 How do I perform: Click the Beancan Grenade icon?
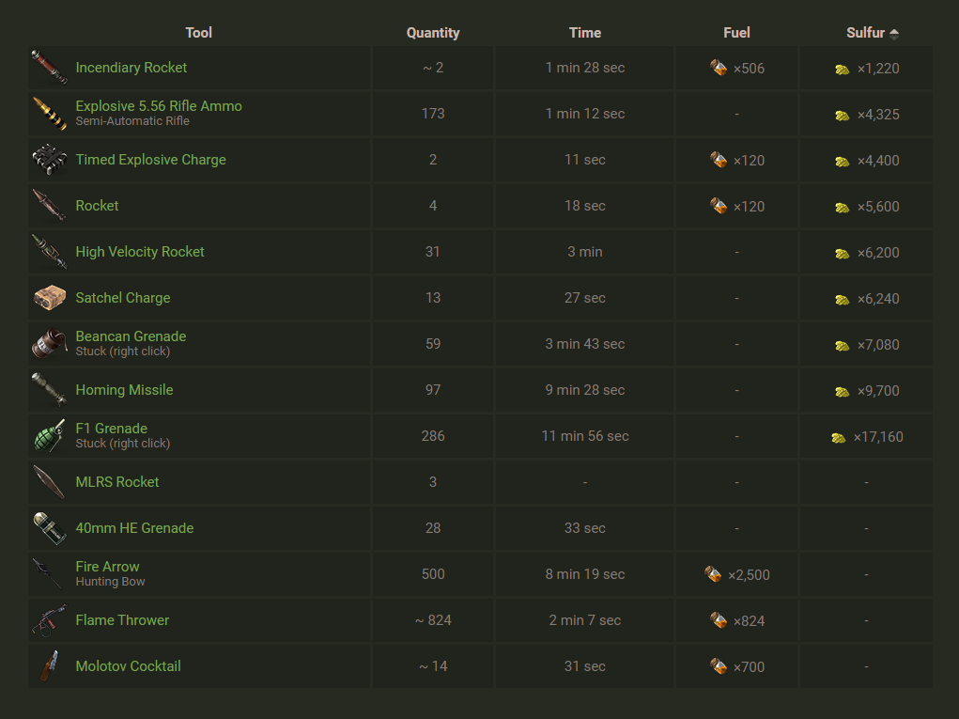tap(48, 344)
